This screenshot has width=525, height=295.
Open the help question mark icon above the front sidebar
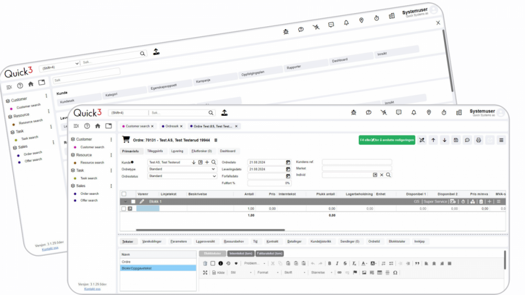point(87,126)
